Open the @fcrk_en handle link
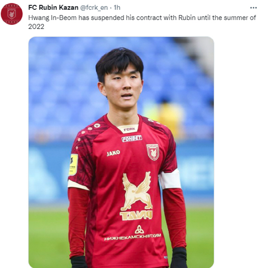 pyautogui.click(x=94, y=7)
